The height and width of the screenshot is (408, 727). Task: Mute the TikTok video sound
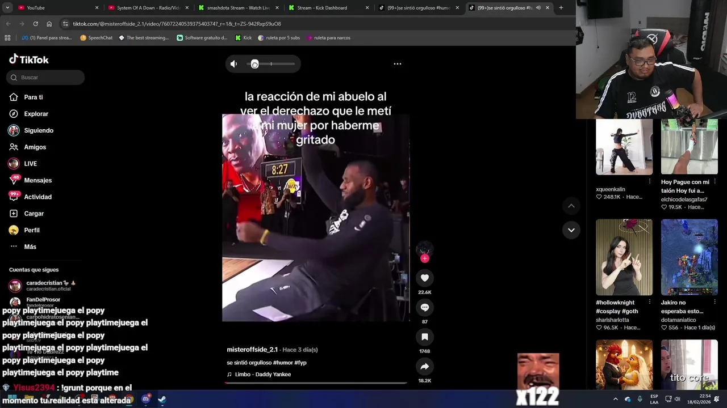(233, 64)
